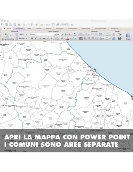Click the undo arrow icon
Image resolution: width=133 pixels, height=172 pixels.
pyautogui.click(x=42, y=25)
